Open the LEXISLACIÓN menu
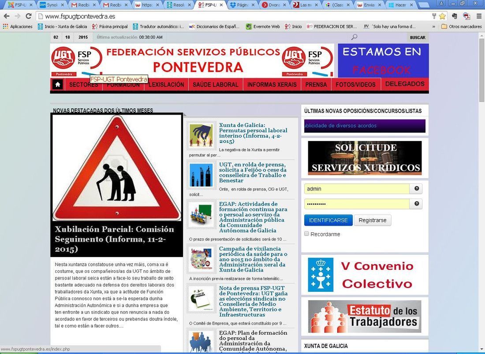Viewport: 485px width, 354px height. point(166,84)
